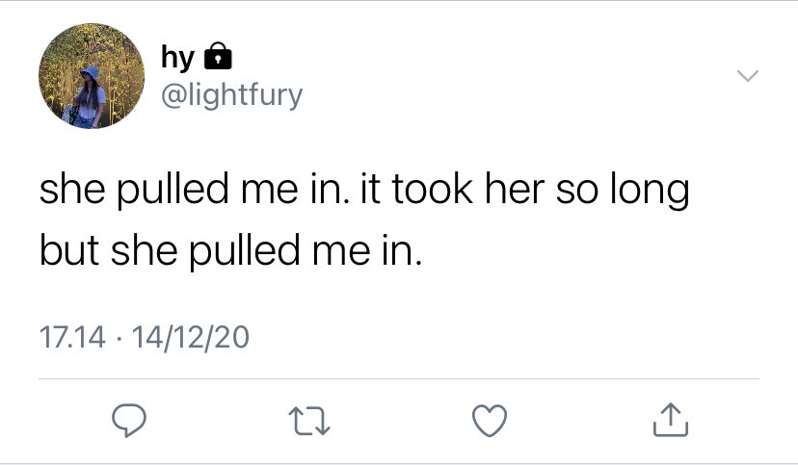
Task: Reply to the tweet via speech bubble icon
Action: [129, 421]
